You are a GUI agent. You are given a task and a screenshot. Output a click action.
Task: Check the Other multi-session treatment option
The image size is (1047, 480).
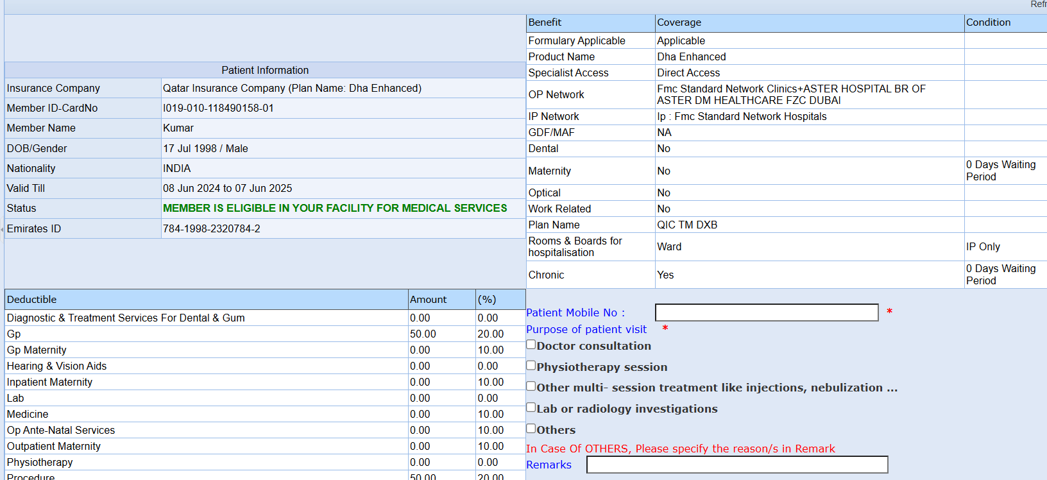pos(531,386)
